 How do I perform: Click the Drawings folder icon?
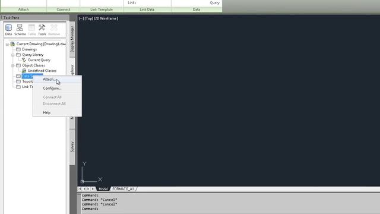tap(18, 49)
